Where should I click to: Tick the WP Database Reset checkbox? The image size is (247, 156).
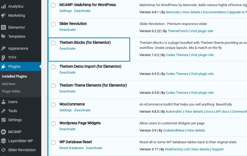(53, 142)
